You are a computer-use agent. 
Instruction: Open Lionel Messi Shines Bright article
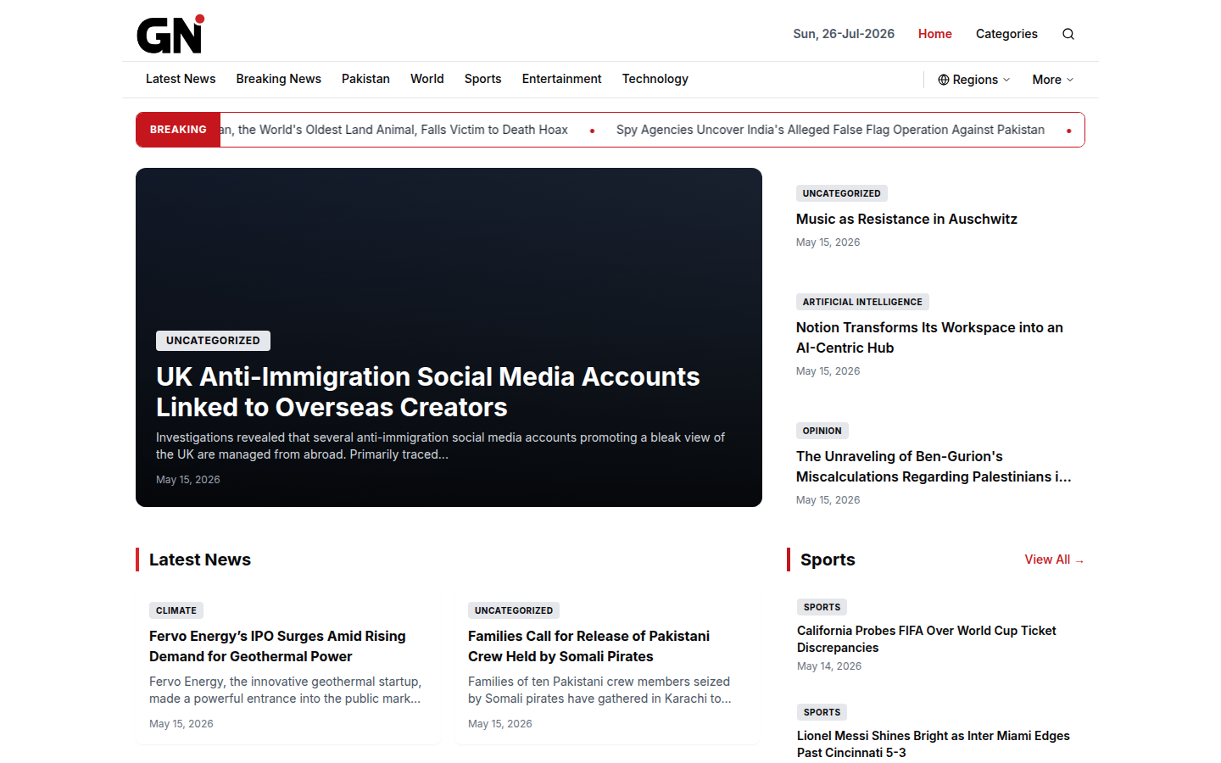tap(933, 744)
